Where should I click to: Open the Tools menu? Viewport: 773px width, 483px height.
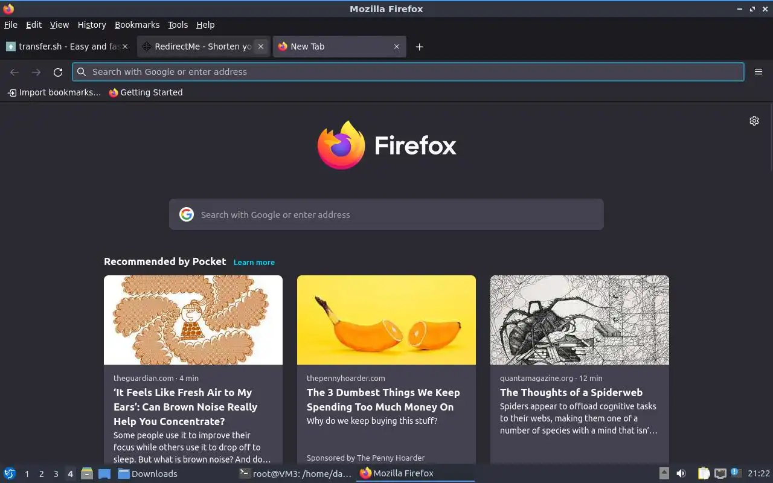coord(178,25)
